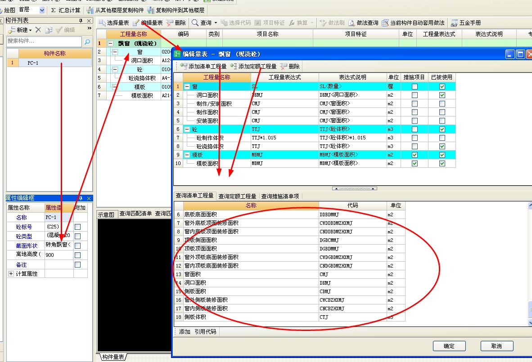This screenshot has height=362, width=532.
Task: Switch to the 查询措施清单项 tab
Action: pos(280,196)
